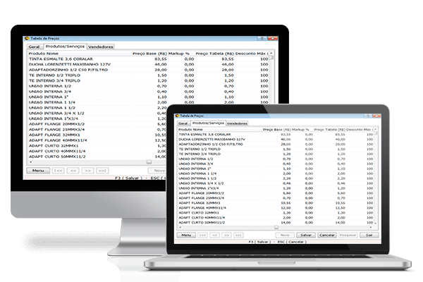Image resolution: width=423 pixels, height=282 pixels.
Task: Click the Tabela de Preços icon on the monitor window
Action: [26, 39]
